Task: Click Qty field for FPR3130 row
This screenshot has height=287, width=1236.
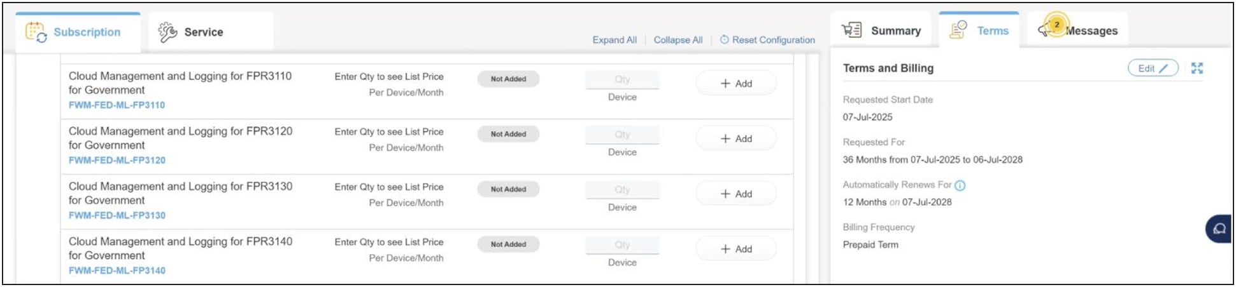Action: [622, 190]
